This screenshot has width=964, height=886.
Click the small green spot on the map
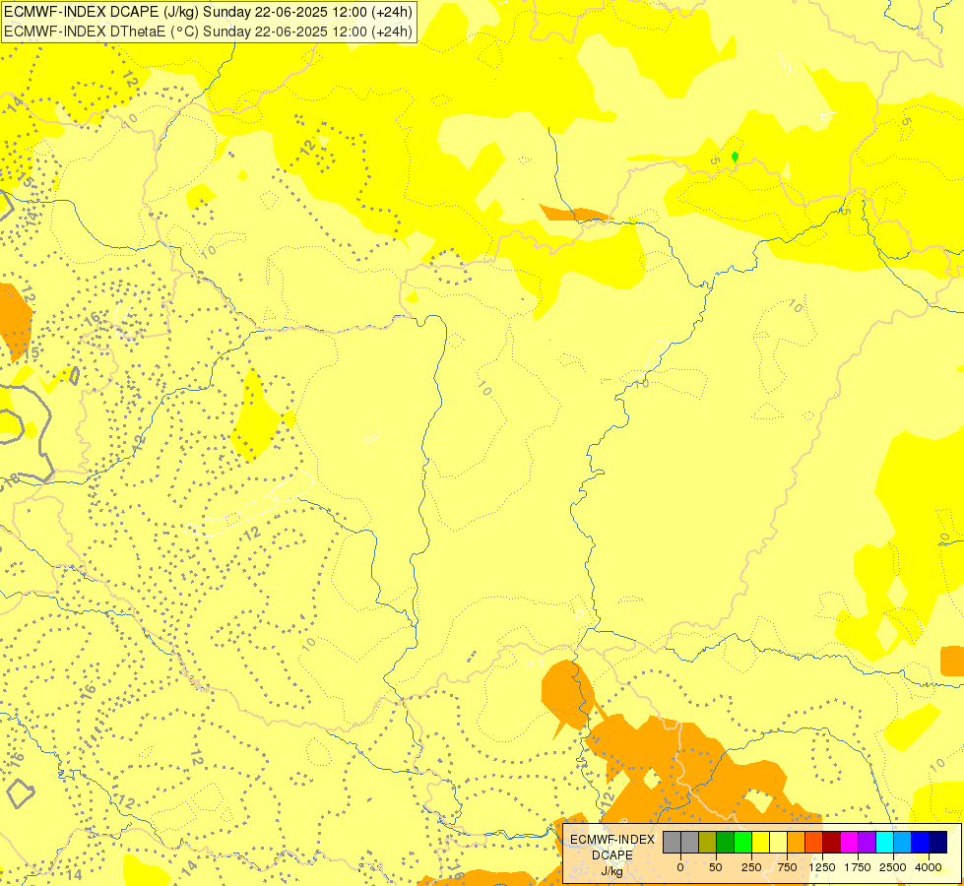735,157
